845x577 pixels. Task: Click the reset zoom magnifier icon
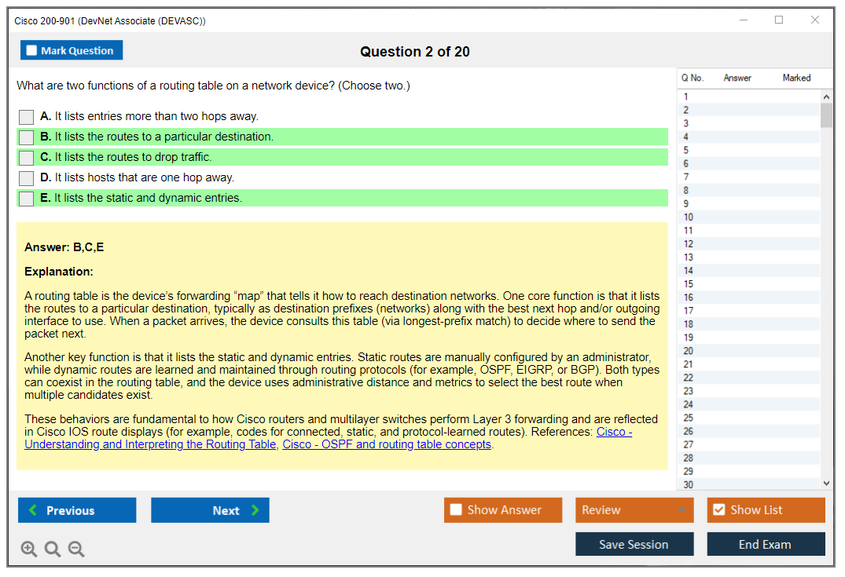[53, 549]
